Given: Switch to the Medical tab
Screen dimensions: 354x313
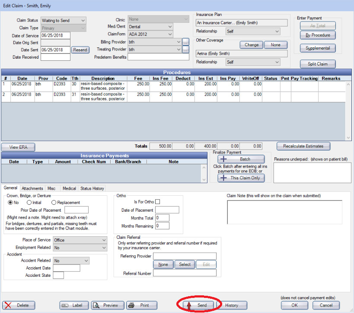Looking at the screenshot, I should point(69,188).
